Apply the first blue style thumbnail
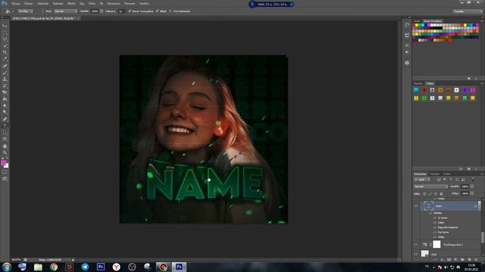The height and width of the screenshot is (272, 485). tap(416, 90)
